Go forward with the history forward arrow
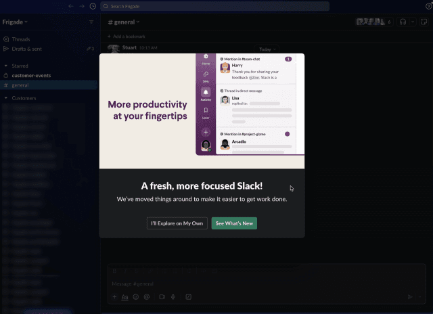This screenshot has height=314, width=433. point(82,6)
